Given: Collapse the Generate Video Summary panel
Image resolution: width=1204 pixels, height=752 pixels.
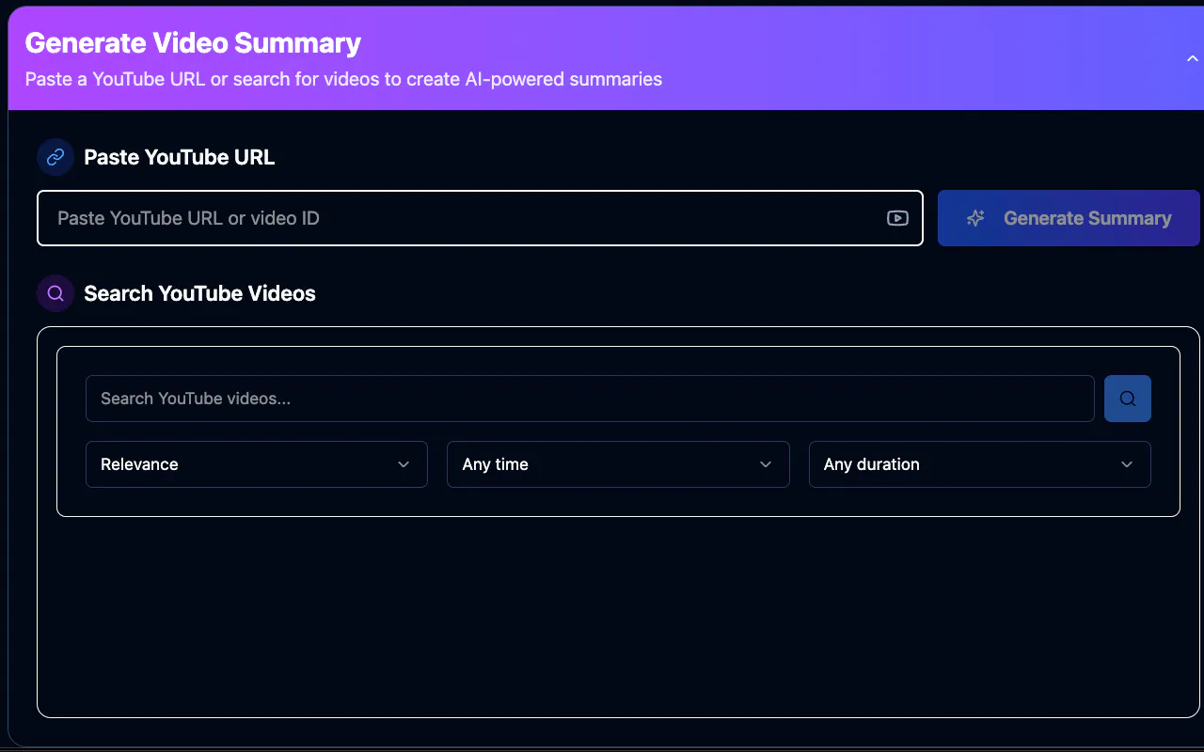Looking at the screenshot, I should 1192,58.
